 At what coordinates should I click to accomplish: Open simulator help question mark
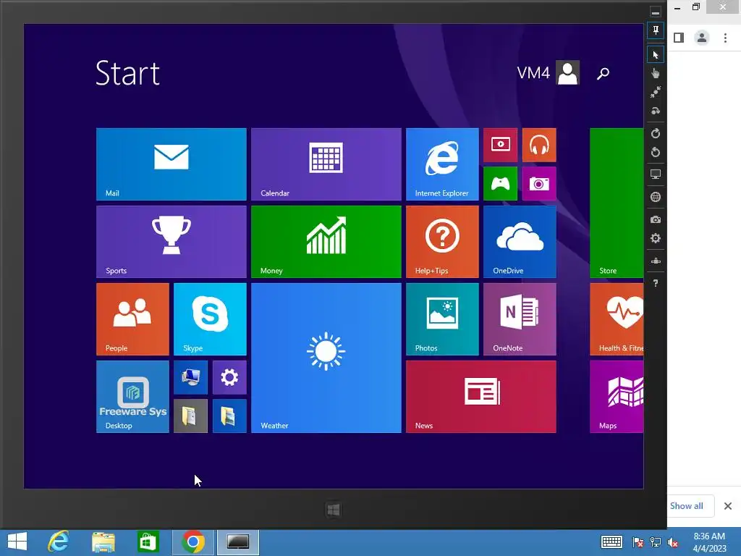click(656, 283)
